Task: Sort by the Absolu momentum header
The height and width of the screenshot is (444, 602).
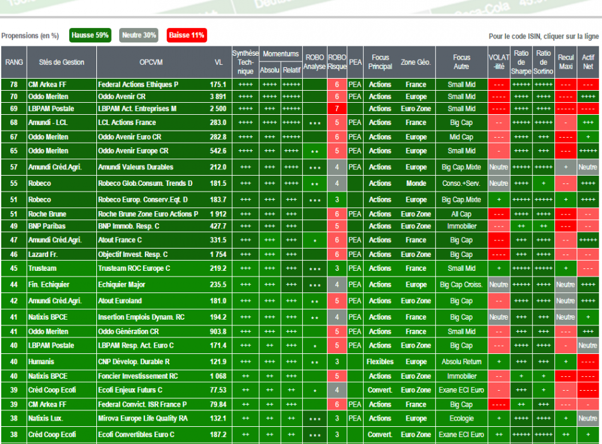Action: (x=269, y=70)
